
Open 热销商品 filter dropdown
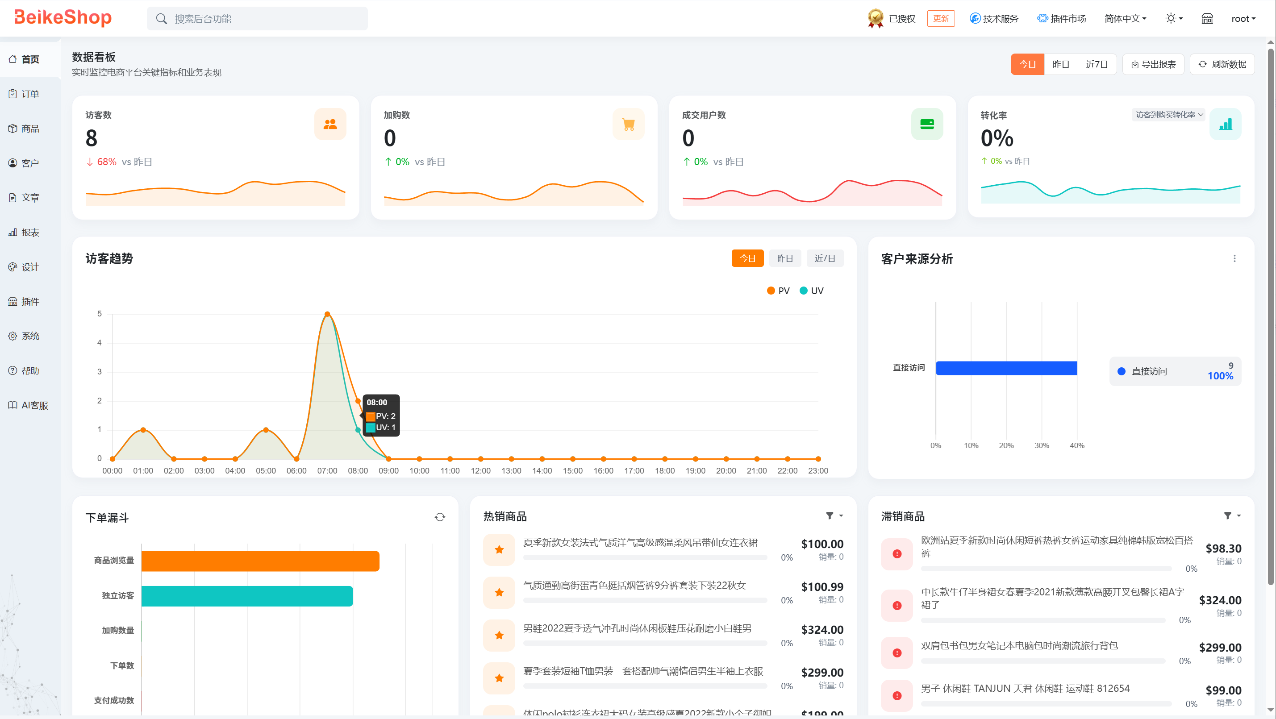coord(834,515)
